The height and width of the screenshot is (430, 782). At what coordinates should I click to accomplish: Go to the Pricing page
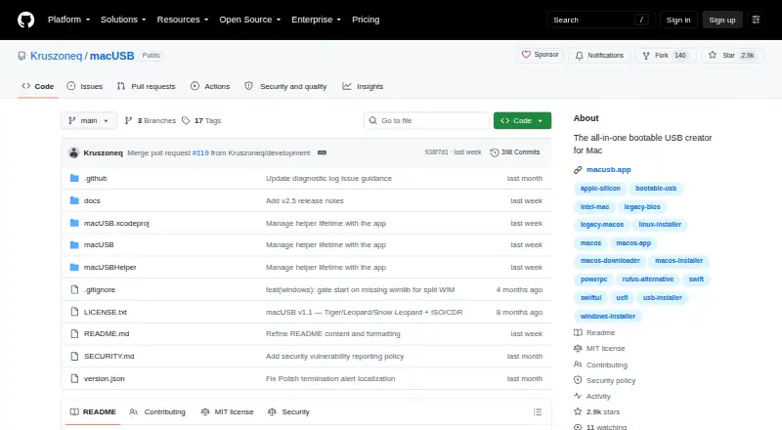pyautogui.click(x=366, y=20)
